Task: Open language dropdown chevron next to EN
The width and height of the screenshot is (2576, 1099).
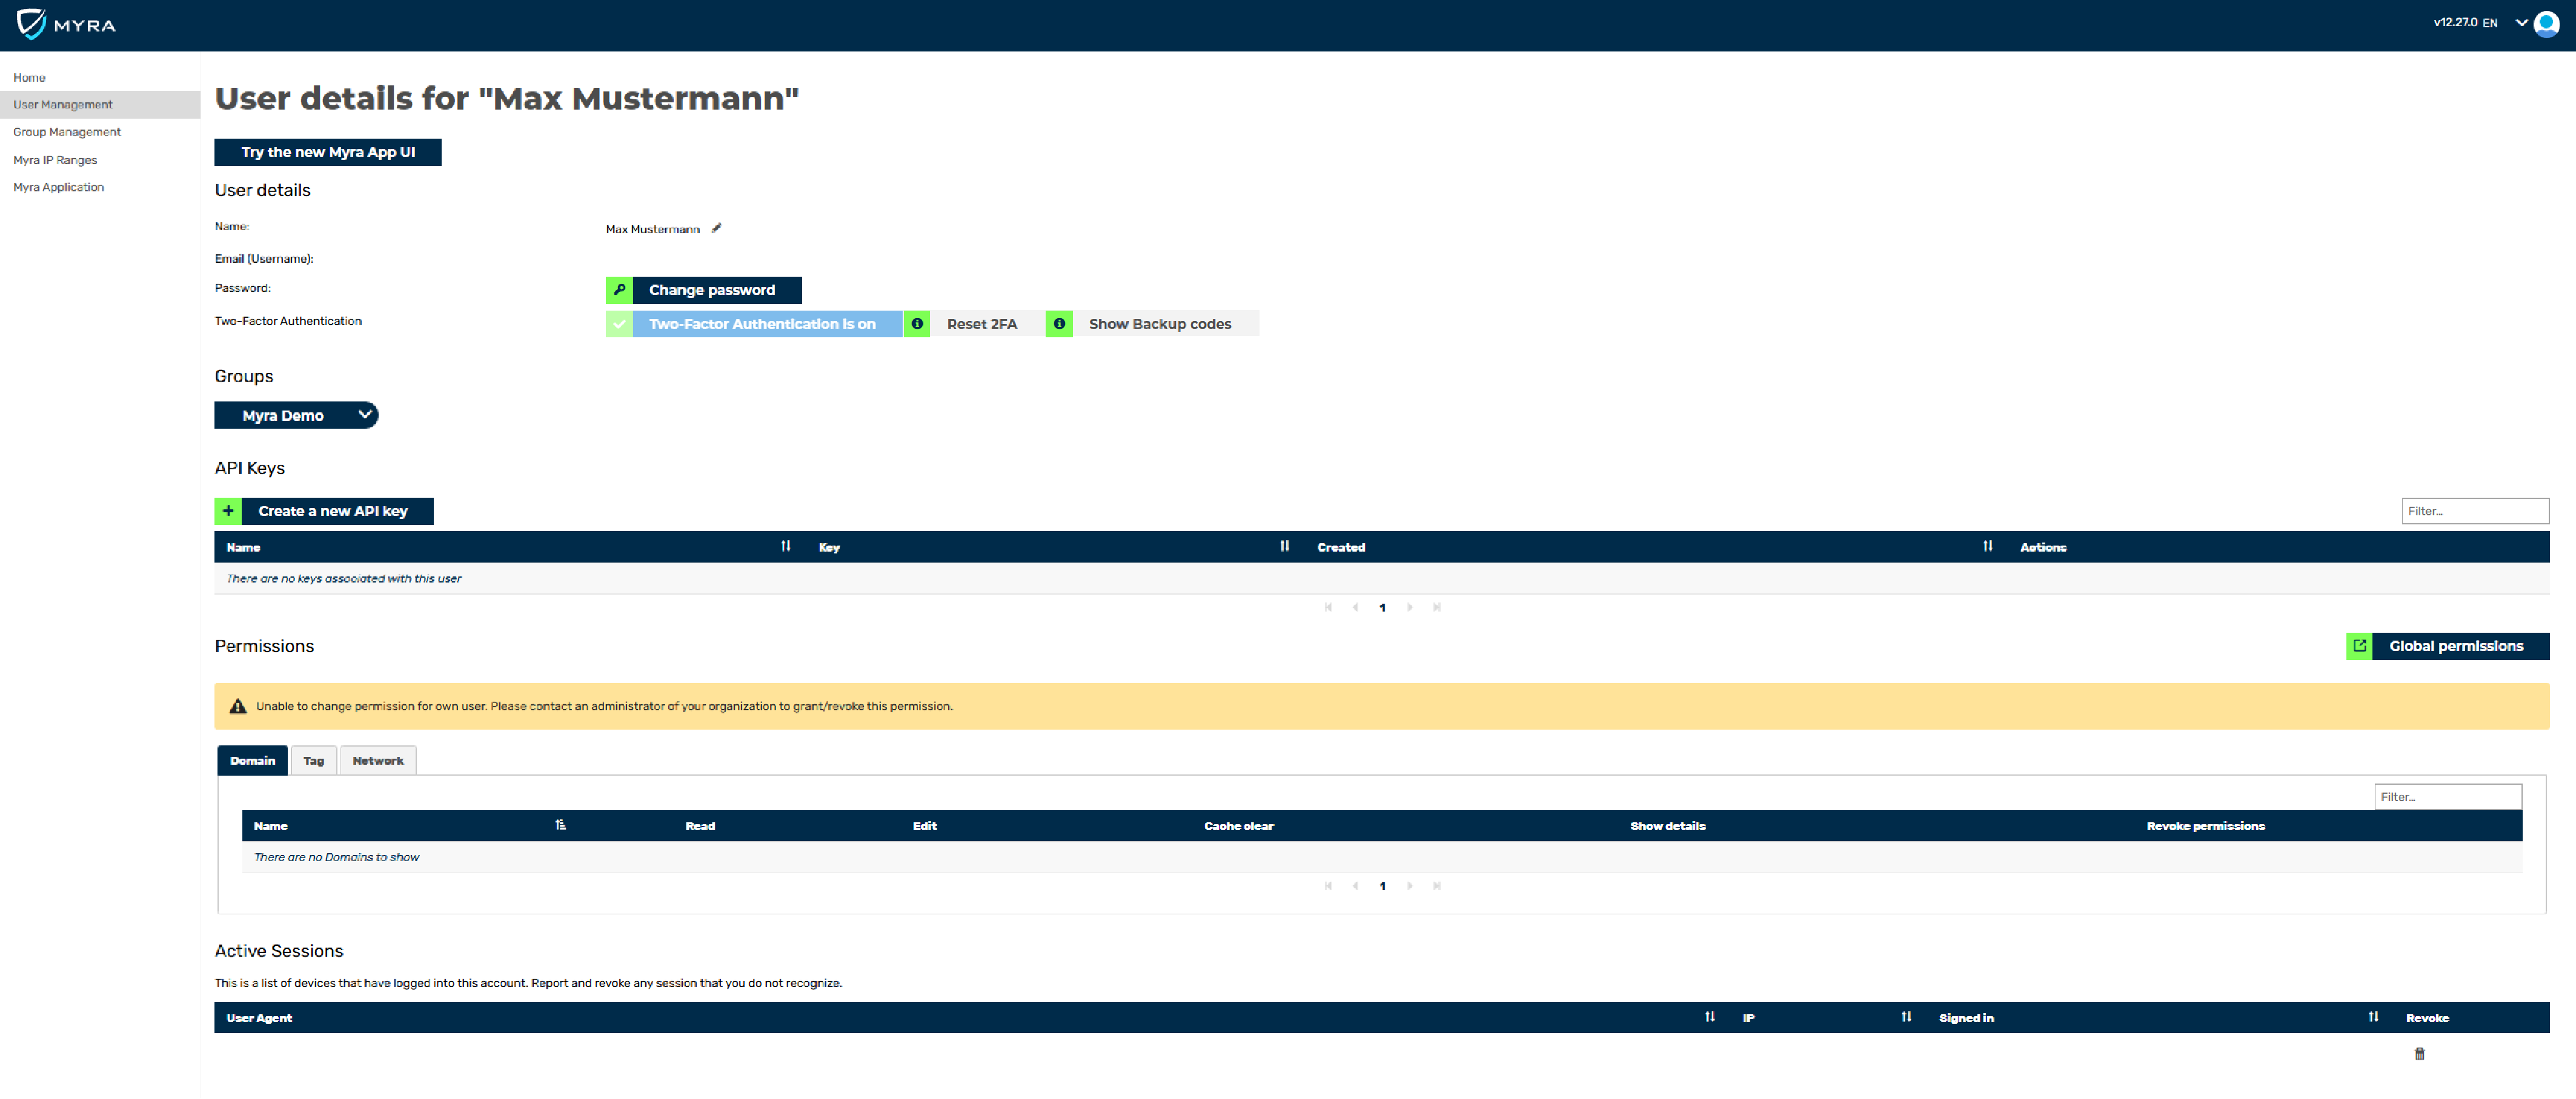Action: click(x=2521, y=22)
